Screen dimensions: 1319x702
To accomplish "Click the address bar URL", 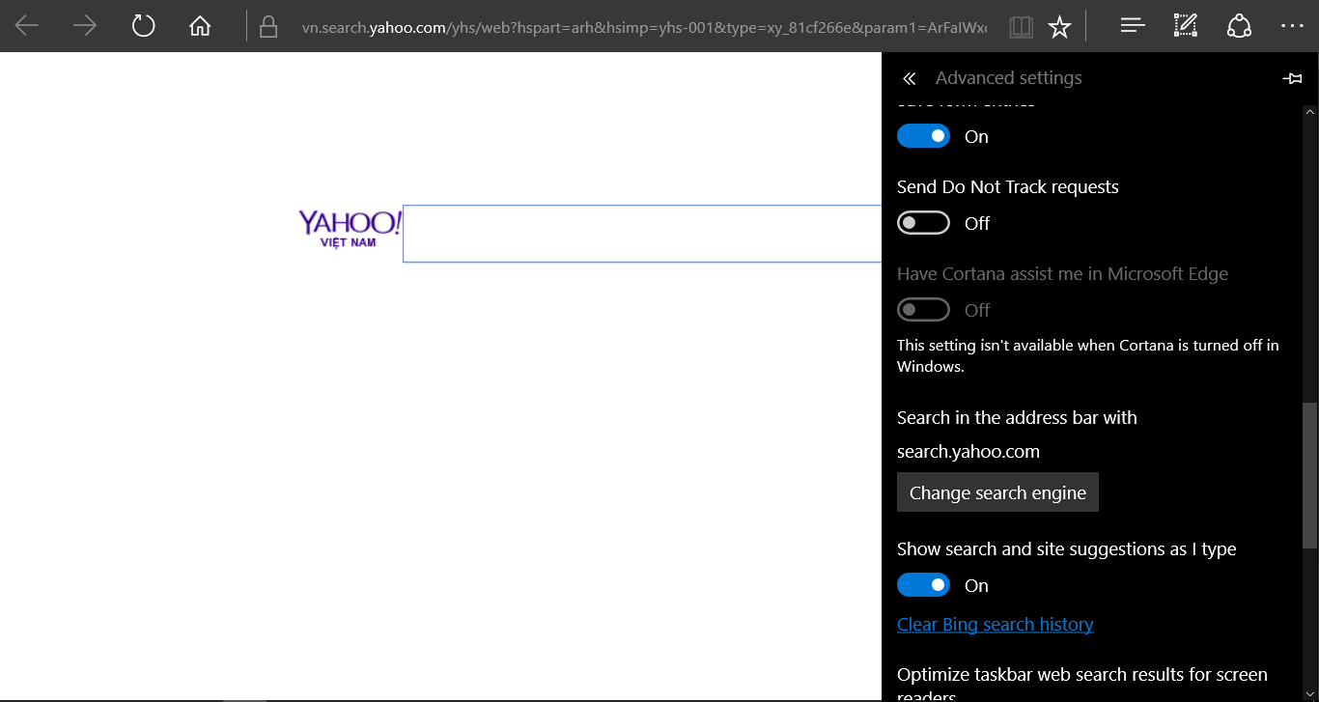I will 644,27.
